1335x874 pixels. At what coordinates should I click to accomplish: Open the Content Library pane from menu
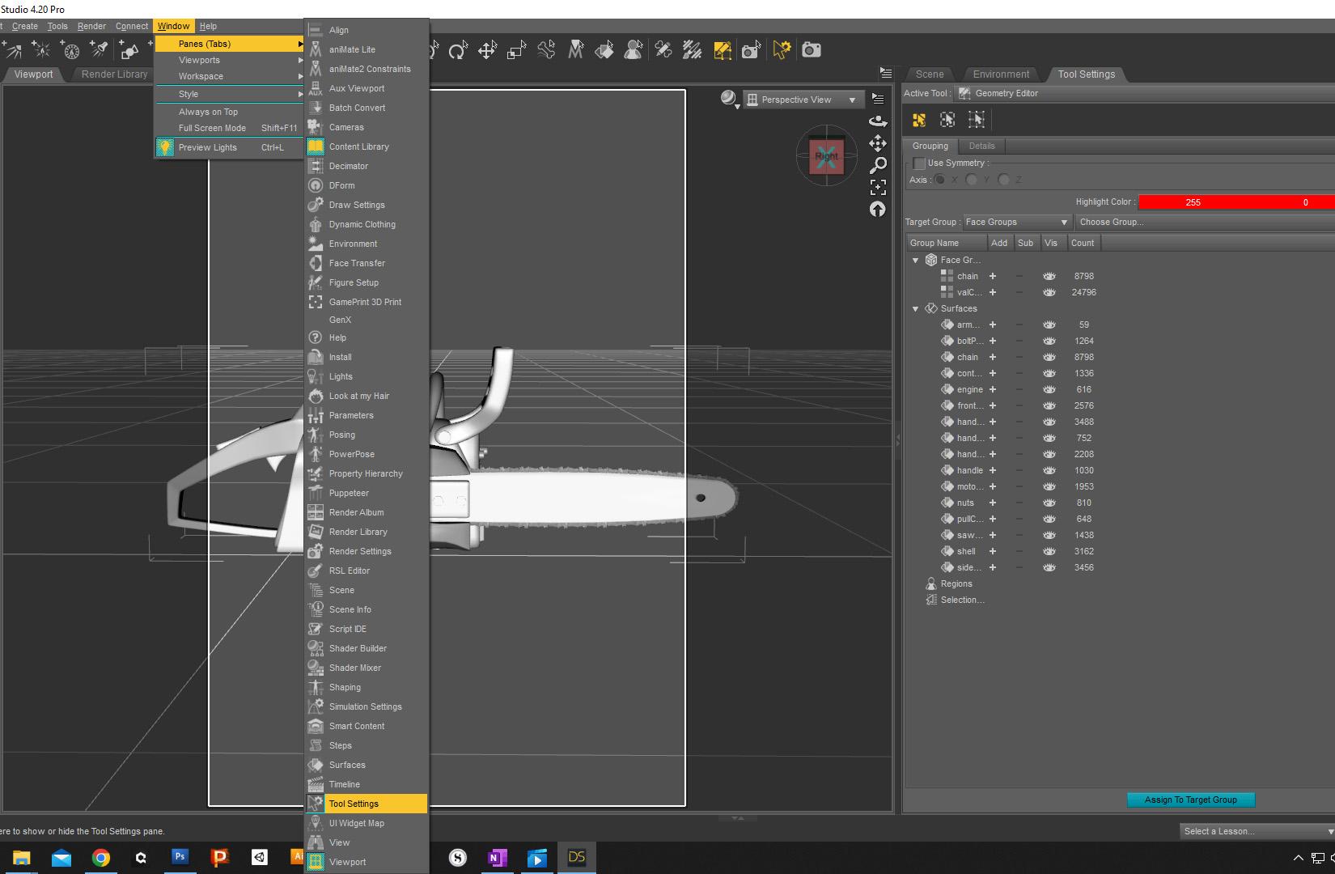pyautogui.click(x=367, y=146)
